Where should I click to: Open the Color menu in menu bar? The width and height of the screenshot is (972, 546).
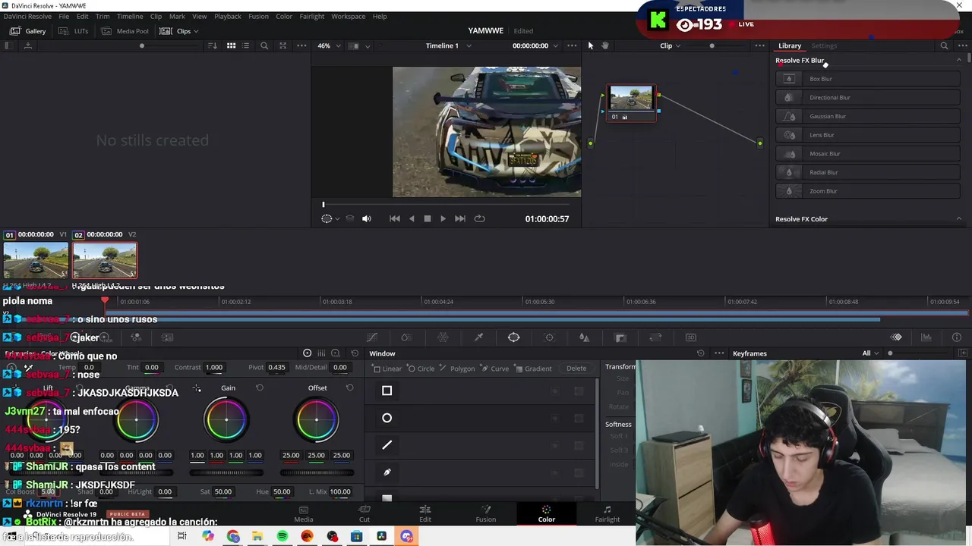[x=284, y=16]
